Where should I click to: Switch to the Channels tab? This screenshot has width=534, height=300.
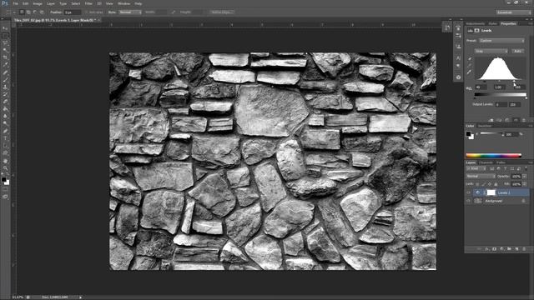pyautogui.click(x=486, y=163)
